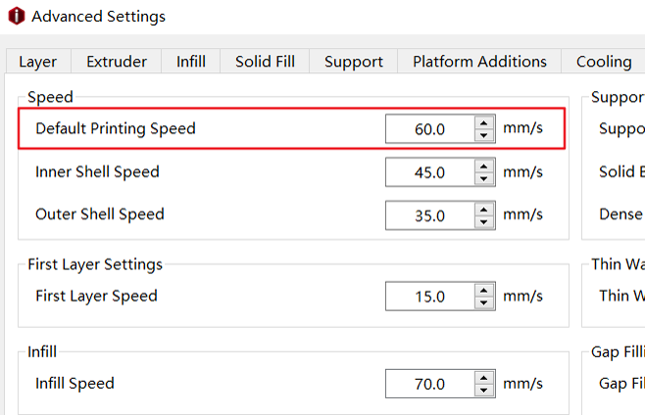Open the Cooling tab
Image resolution: width=645 pixels, height=415 pixels.
point(604,62)
